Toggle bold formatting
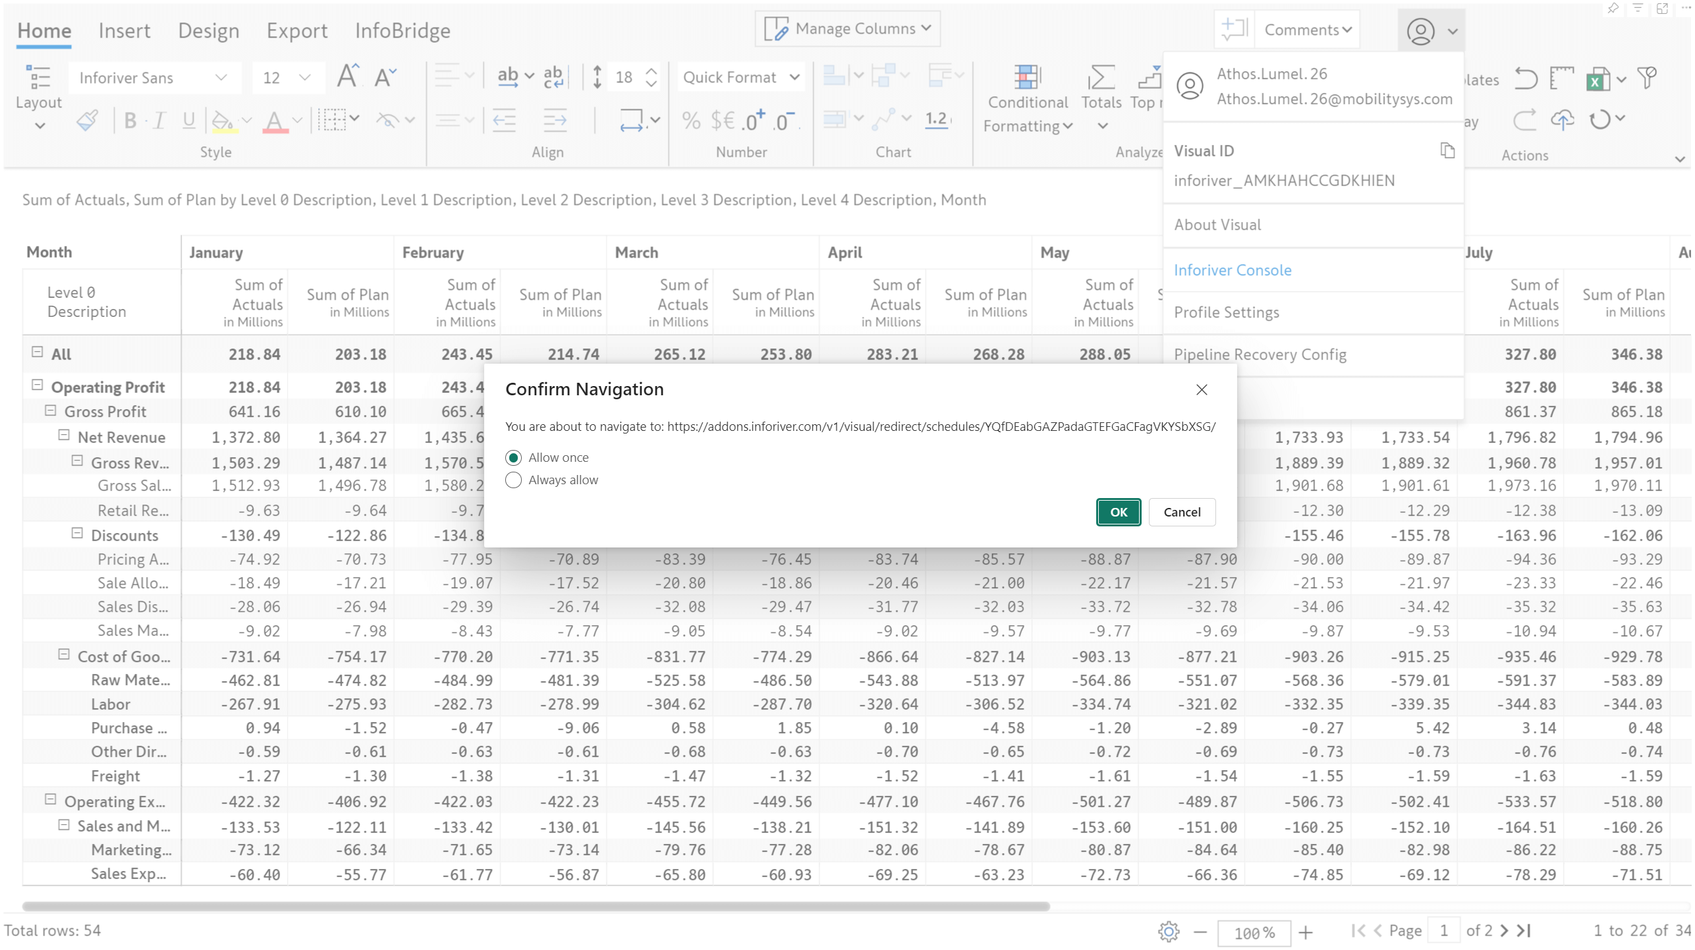Screen dimensions: 1695x950 coord(130,121)
